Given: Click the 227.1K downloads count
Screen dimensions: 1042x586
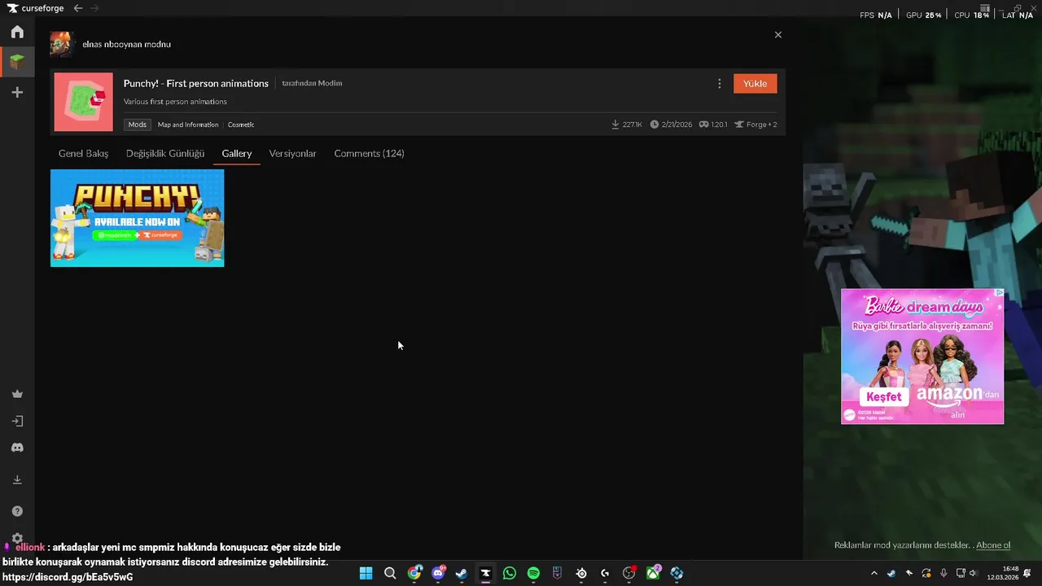Looking at the screenshot, I should click(627, 125).
